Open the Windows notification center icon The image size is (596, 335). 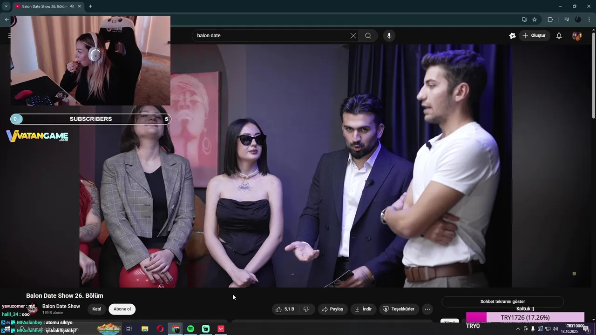[x=586, y=329]
